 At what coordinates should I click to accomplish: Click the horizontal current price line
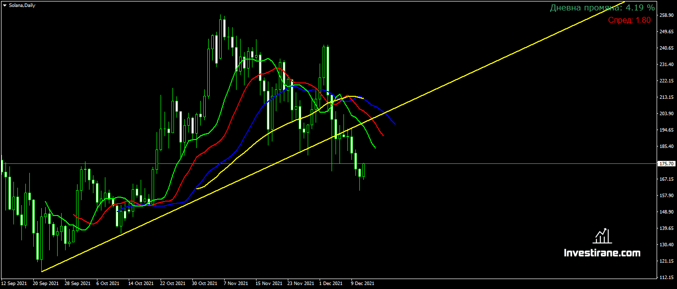497,163
